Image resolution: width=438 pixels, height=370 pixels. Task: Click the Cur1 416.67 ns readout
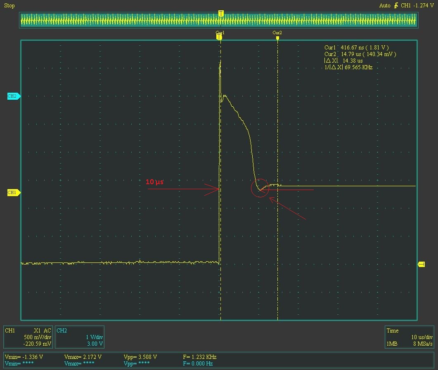click(356, 47)
